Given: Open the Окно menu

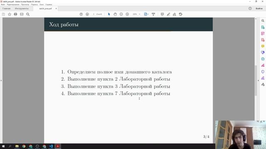Looking at the screenshot, I should tap(42, 5).
